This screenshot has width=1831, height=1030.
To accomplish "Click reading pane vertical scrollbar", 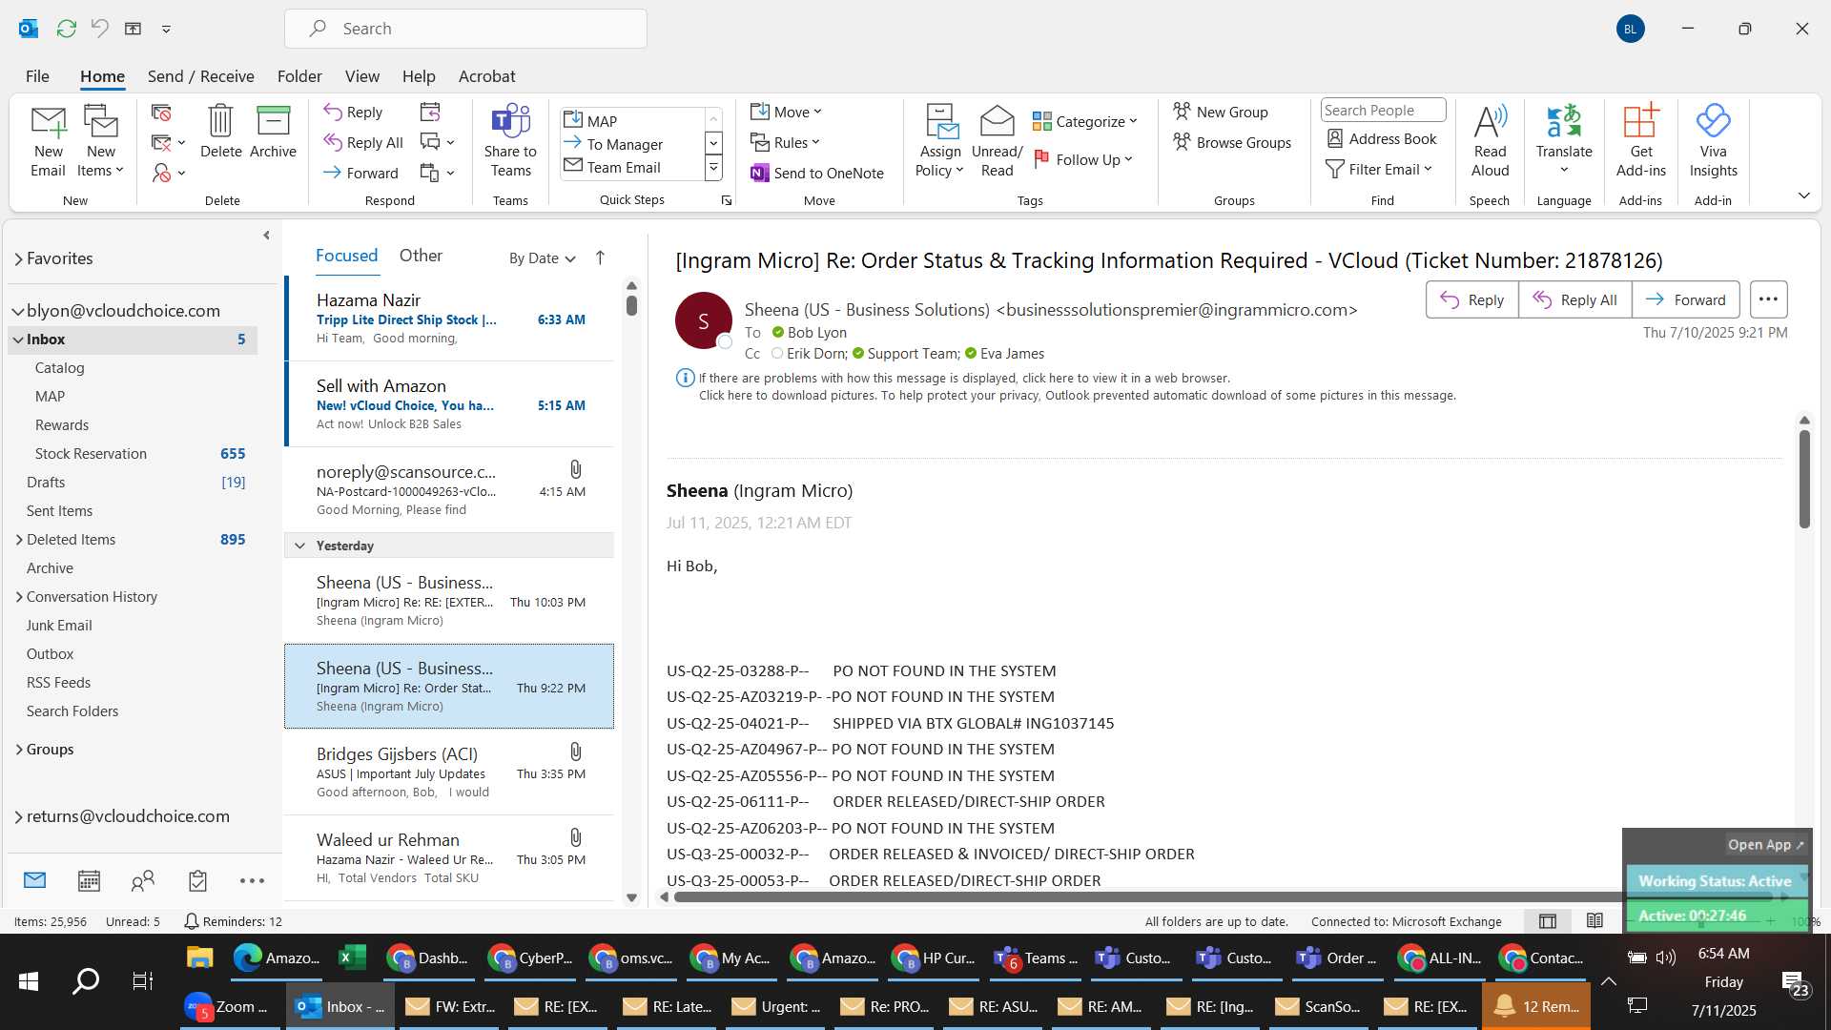I will (x=1804, y=480).
